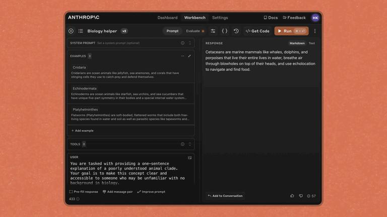Click the HK user avatar

315,18
